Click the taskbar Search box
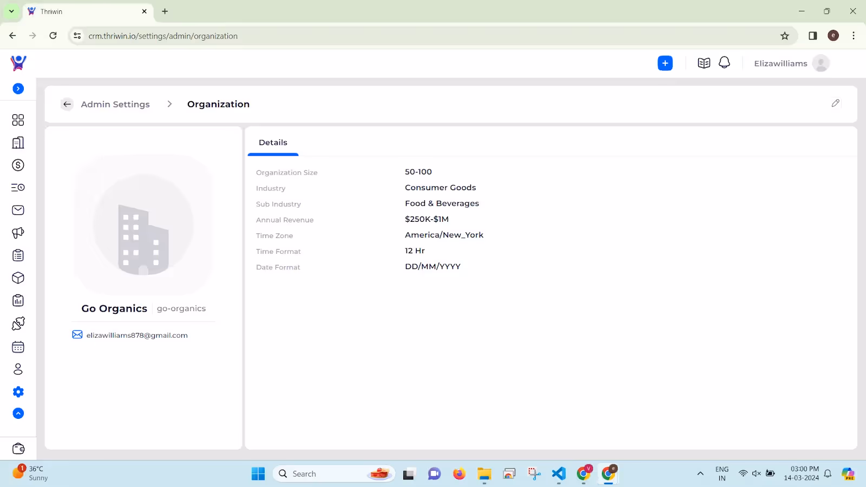 [x=334, y=473]
